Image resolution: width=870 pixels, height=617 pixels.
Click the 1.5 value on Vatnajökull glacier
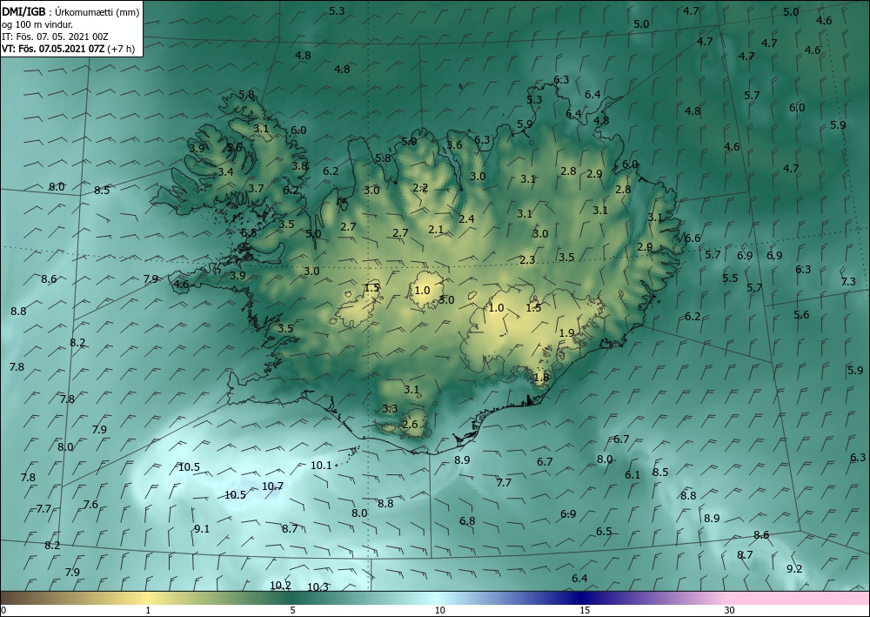pos(533,307)
